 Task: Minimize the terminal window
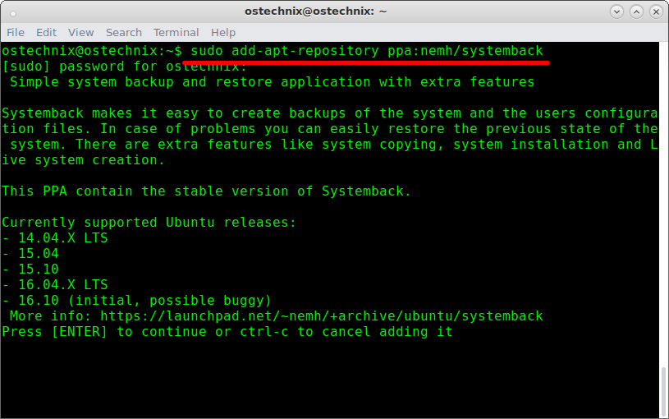tap(616, 12)
